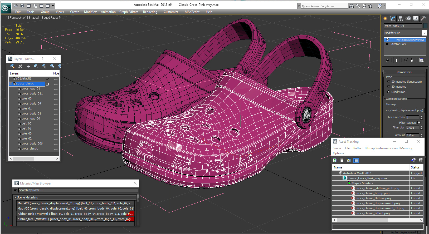Open the Help icon dropdown arrow
Image resolution: width=429 pixels, height=234 pixels.
384,6
